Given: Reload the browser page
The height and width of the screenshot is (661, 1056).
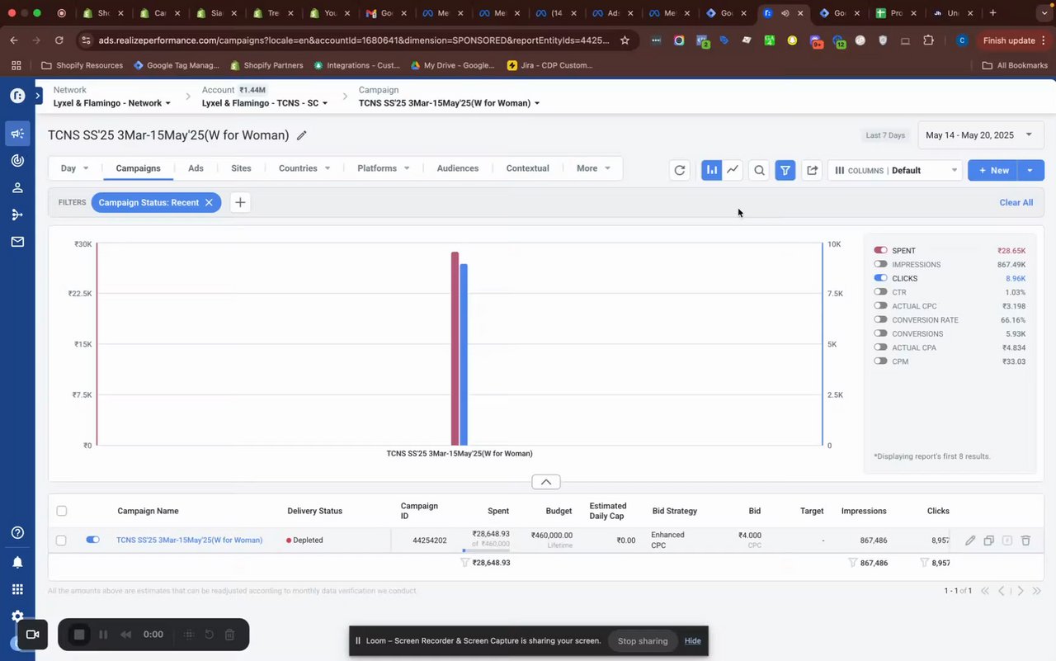Looking at the screenshot, I should (59, 40).
